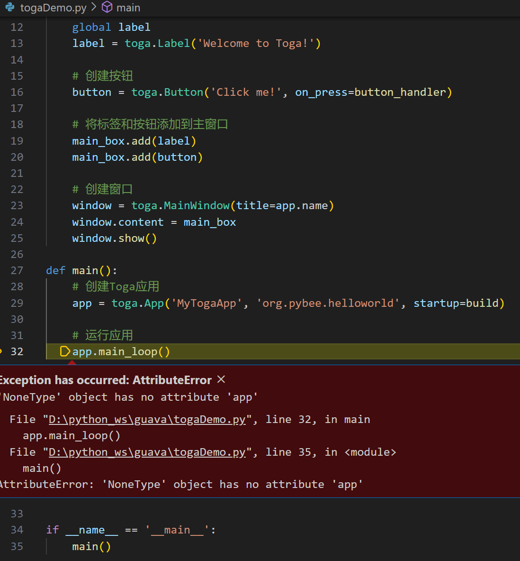Click line number 35 in the gutter
The height and width of the screenshot is (561, 520).
point(17,546)
